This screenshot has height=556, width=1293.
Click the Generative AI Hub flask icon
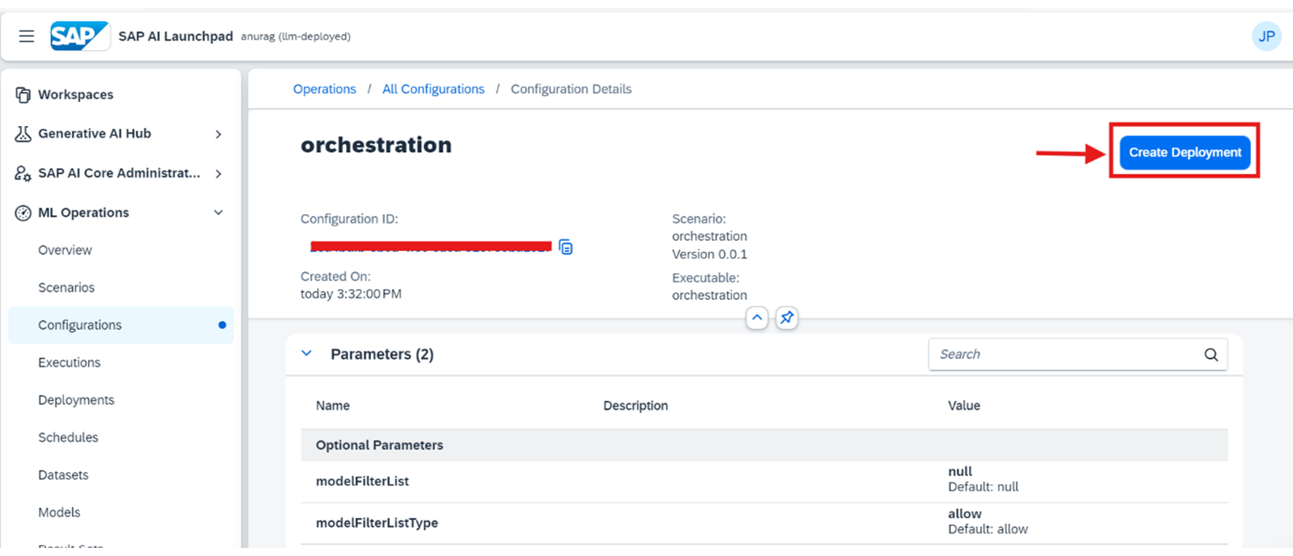click(x=23, y=133)
